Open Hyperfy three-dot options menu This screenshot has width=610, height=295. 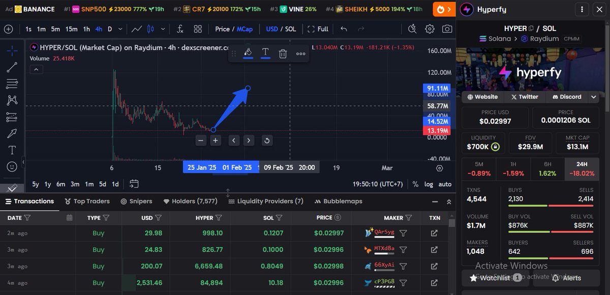[582, 9]
